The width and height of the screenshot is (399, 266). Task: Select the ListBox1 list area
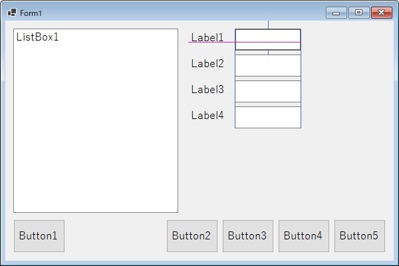coord(96,126)
